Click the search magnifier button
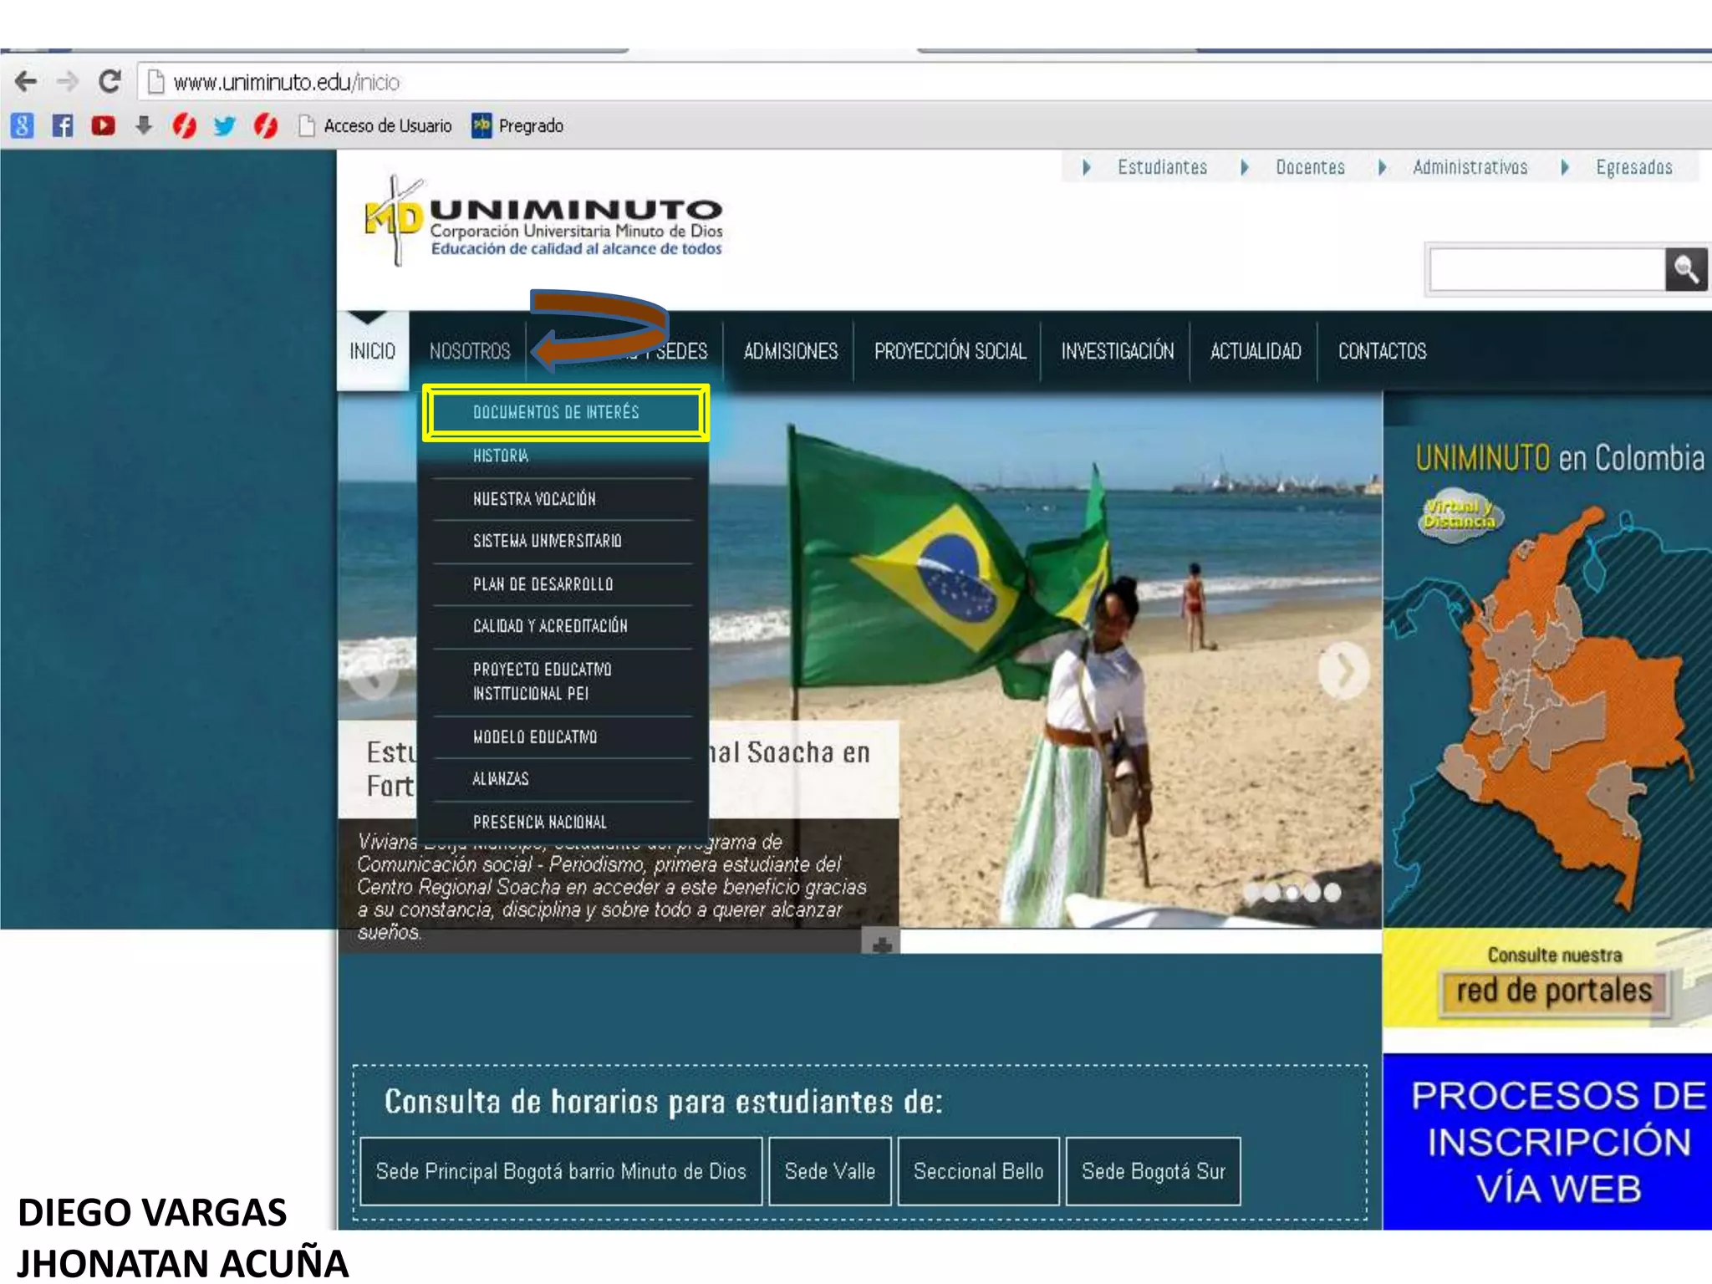The image size is (1712, 1284). coord(1685,270)
